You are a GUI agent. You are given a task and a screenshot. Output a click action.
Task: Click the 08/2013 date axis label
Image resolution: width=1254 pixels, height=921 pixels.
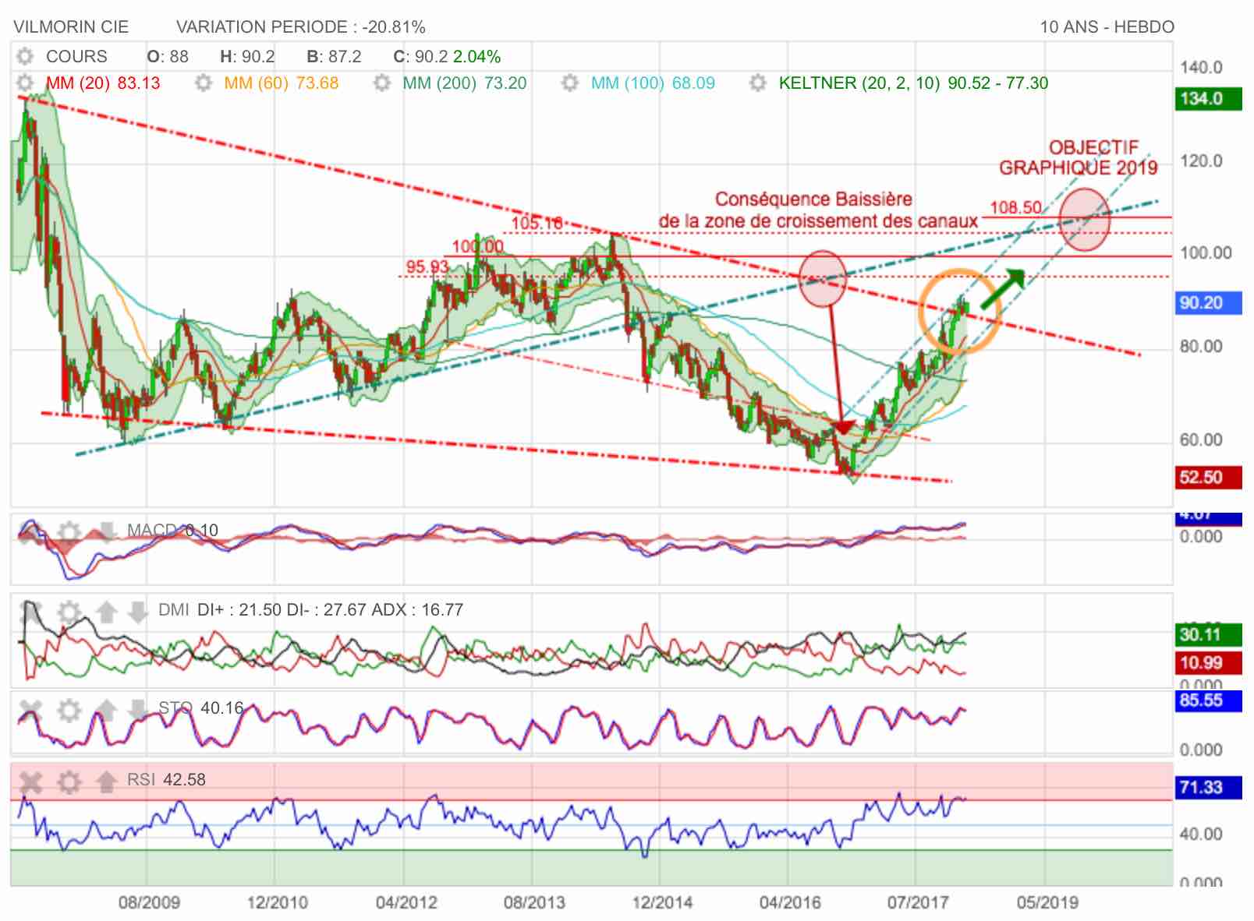coord(534,902)
